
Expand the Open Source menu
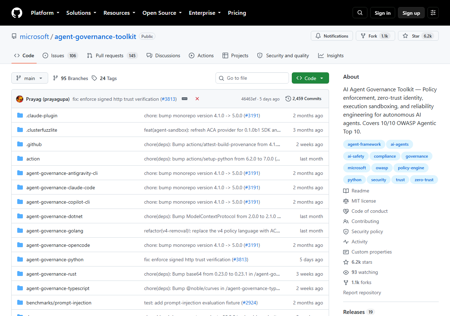tap(162, 13)
